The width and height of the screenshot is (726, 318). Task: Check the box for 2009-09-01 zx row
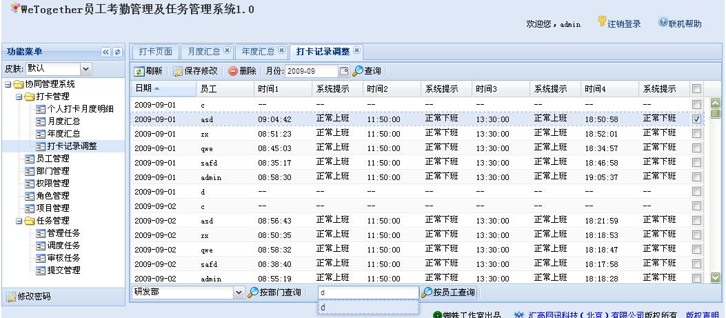(x=696, y=134)
